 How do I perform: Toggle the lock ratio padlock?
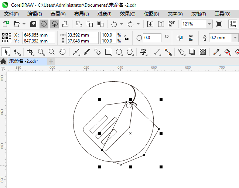point(126,38)
